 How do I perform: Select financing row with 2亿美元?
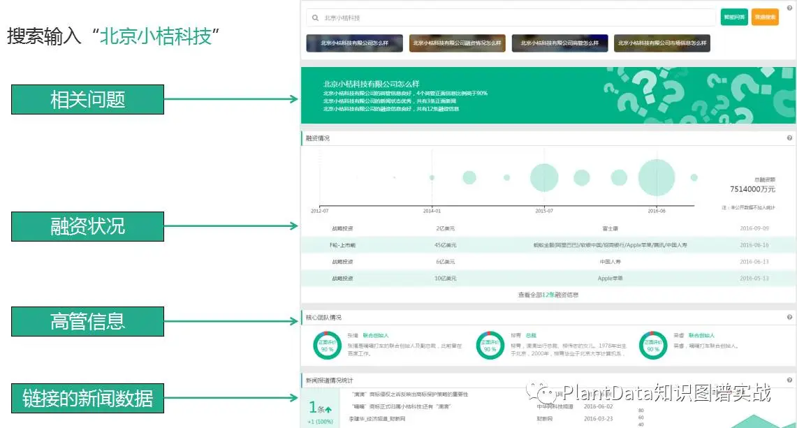548,229
